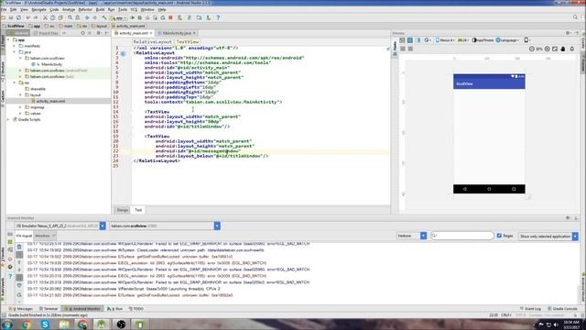This screenshot has height=330, width=586.
Task: Open Skype from the taskbar
Action: tap(45, 324)
